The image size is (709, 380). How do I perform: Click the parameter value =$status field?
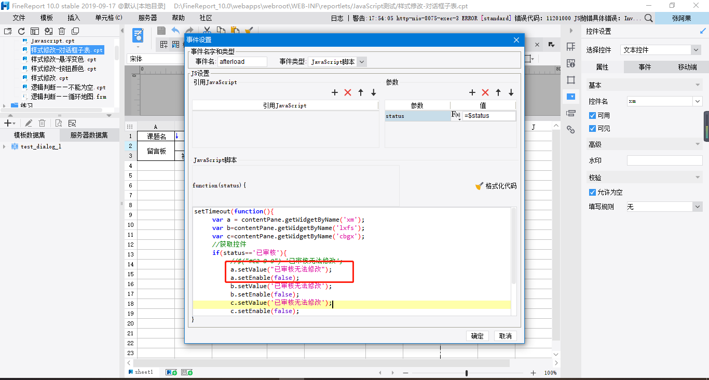489,116
